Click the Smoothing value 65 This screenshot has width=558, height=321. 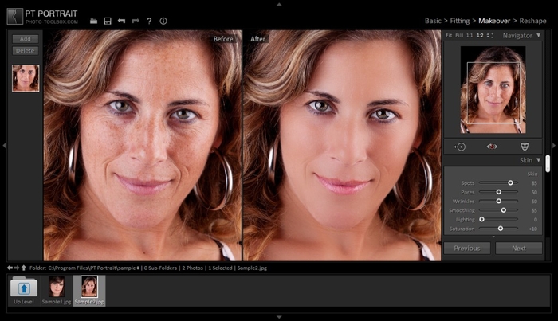coord(534,211)
